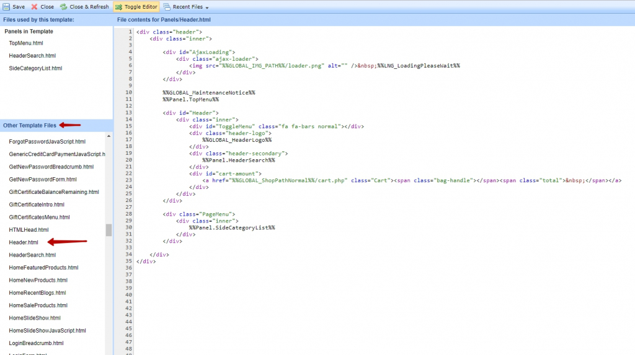The width and height of the screenshot is (635, 355).
Task: Click the red Close X icon
Action: (35, 7)
